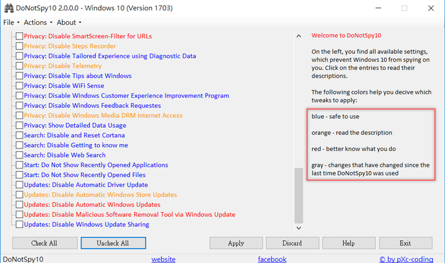The width and height of the screenshot is (445, 263).
Task: Select 'Privacy: Show Detailed Data Usage' entry text
Action: click(x=75, y=126)
